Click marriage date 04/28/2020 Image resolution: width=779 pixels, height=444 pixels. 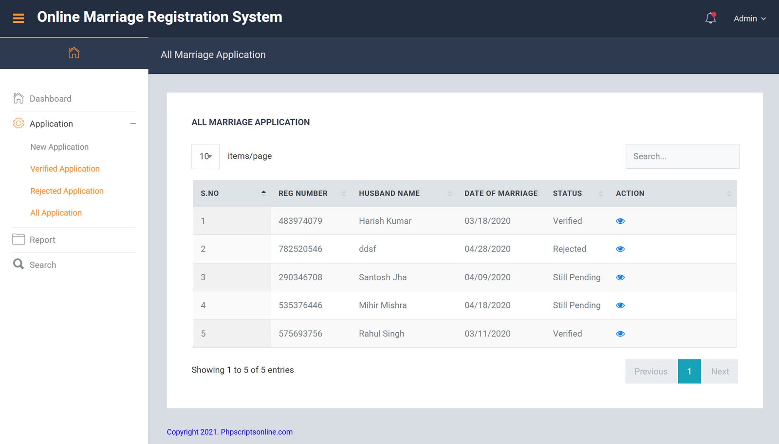[x=487, y=249]
